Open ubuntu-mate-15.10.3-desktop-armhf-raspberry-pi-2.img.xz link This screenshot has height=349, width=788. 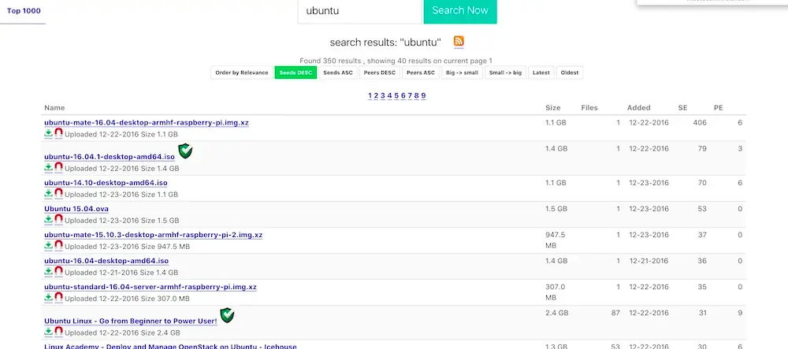154,235
